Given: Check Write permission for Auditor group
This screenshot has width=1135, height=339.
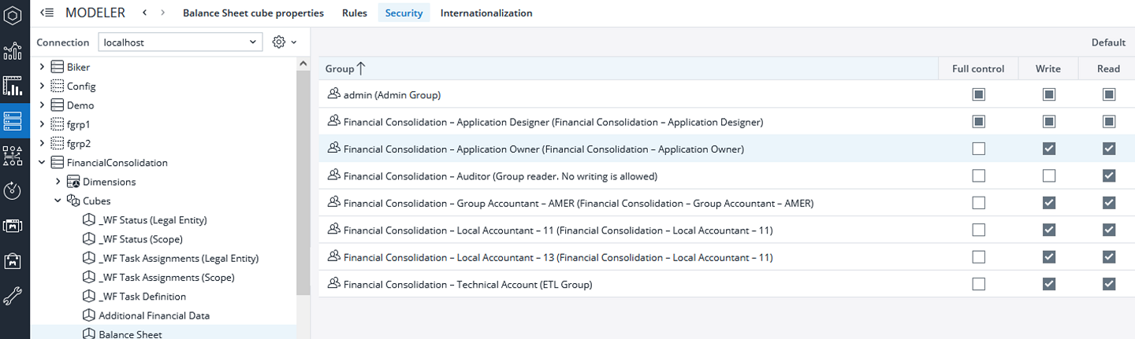Looking at the screenshot, I should [1048, 176].
